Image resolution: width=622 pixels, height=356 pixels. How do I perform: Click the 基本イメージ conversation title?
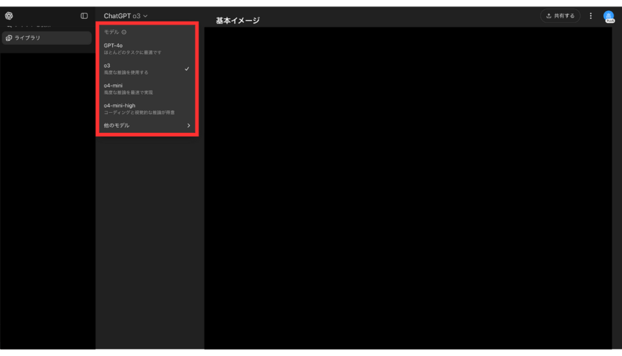tap(238, 21)
